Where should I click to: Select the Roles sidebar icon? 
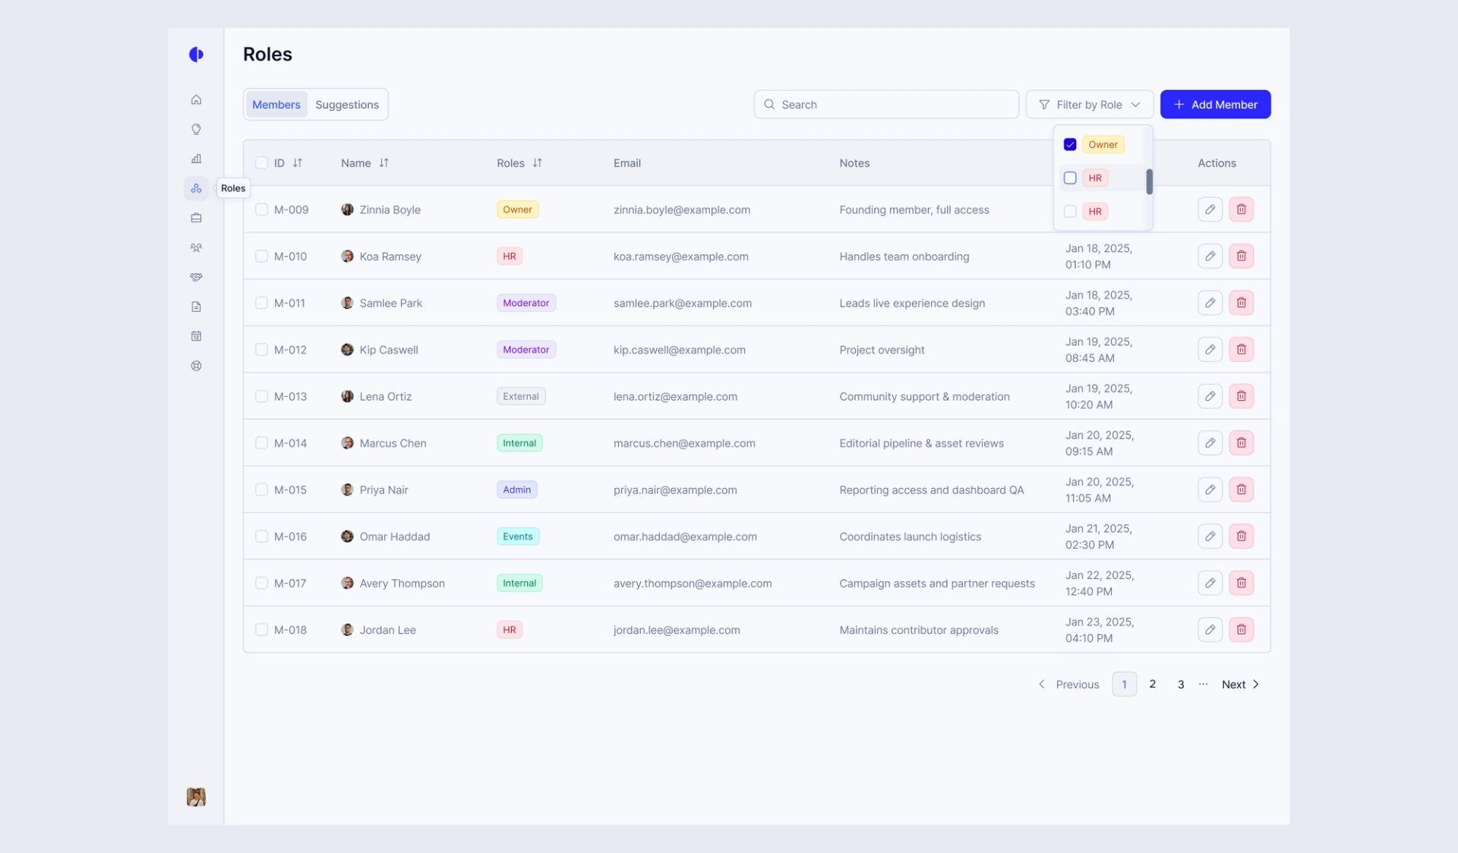pos(196,188)
